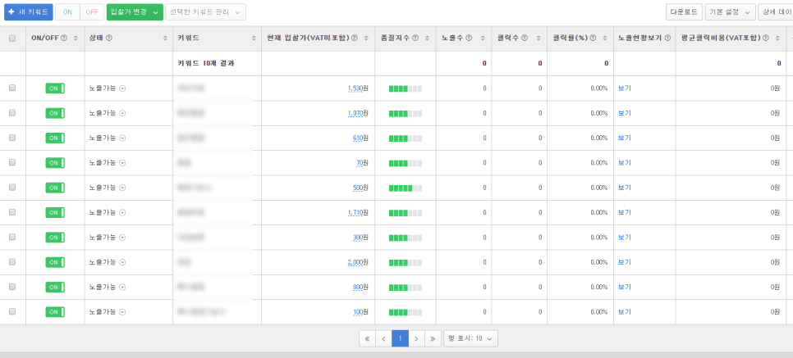Open 보기 link in the 800원 row
The height and width of the screenshot is (358, 793).
pos(624,287)
